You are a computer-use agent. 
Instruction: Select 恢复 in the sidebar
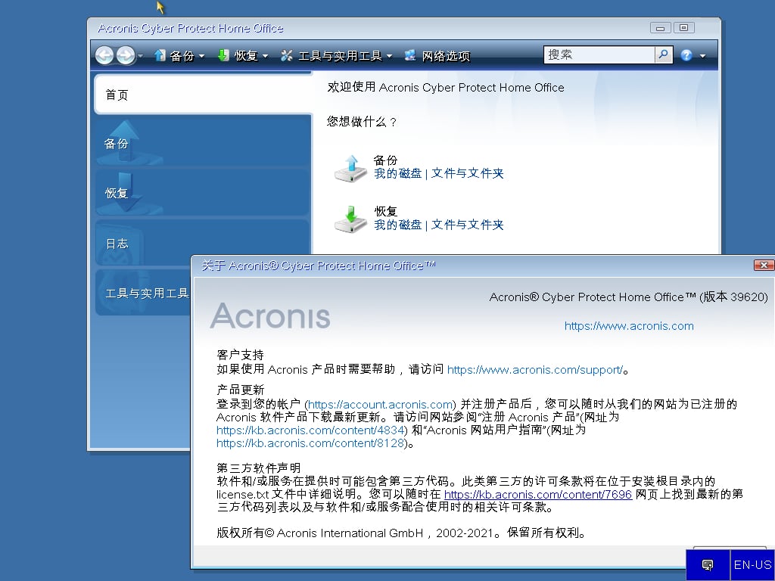pyautogui.click(x=117, y=193)
